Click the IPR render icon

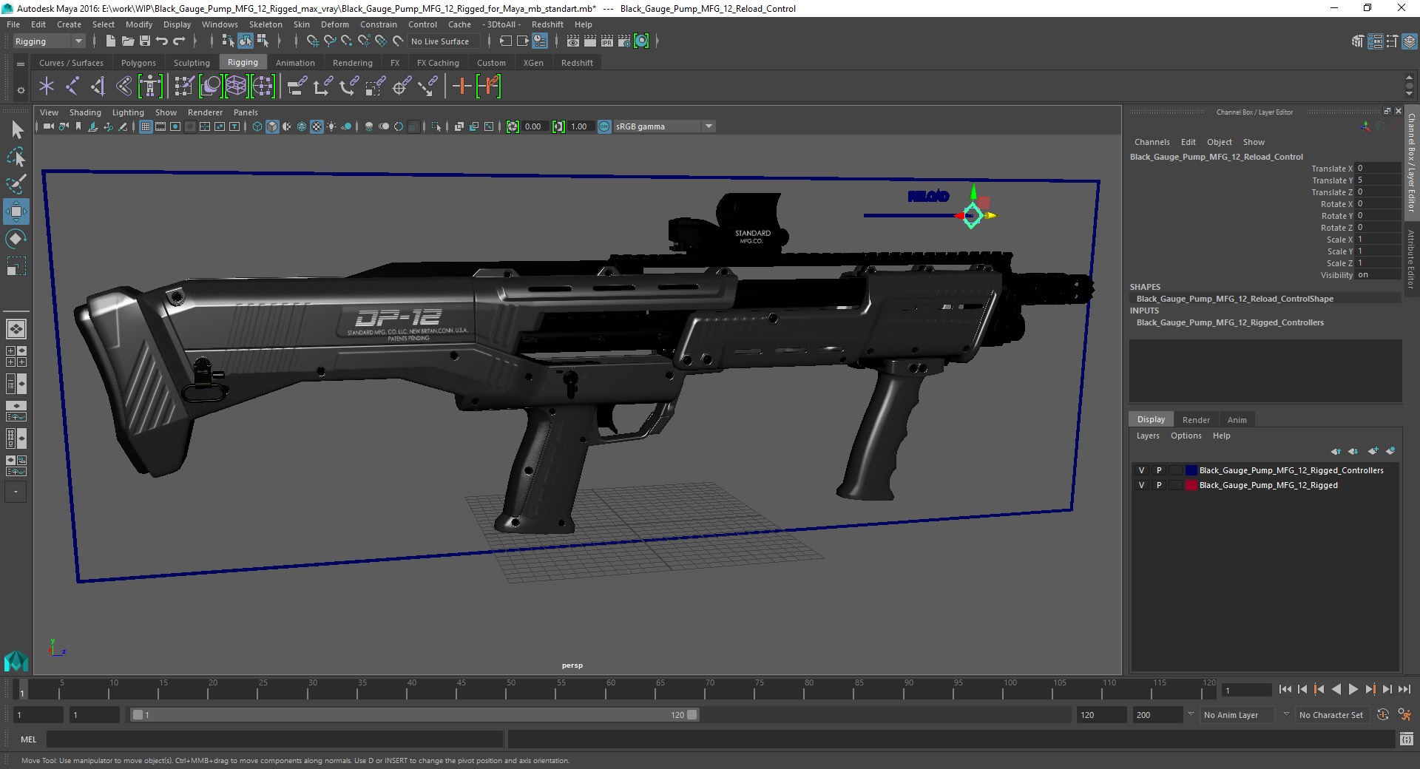607,41
